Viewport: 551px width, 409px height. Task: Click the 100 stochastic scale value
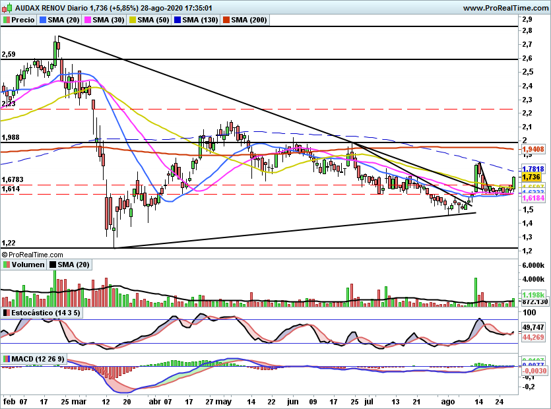point(530,313)
